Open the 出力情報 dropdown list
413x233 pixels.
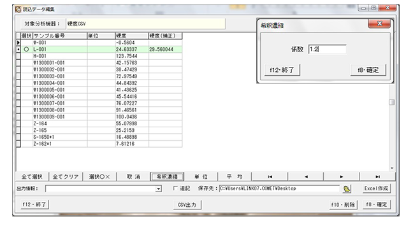pos(158,189)
